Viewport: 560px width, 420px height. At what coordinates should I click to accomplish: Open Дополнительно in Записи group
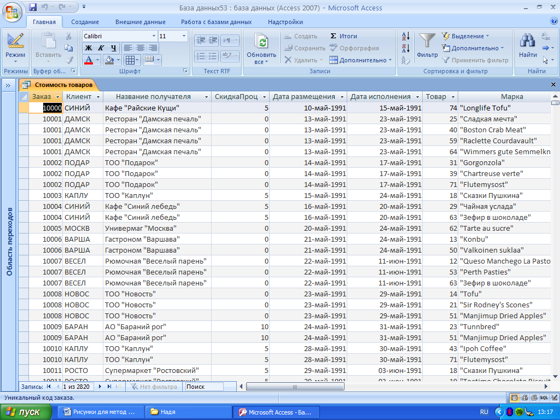(360, 60)
